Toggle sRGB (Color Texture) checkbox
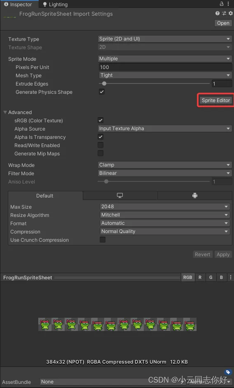 [101, 120]
